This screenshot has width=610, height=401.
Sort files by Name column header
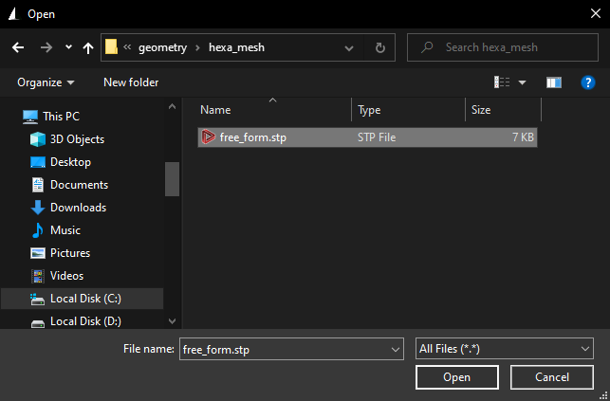pyautogui.click(x=215, y=110)
